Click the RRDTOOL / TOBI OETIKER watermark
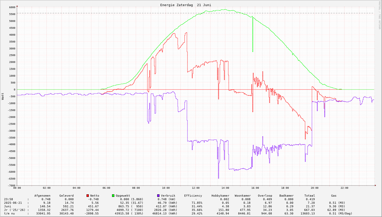 pos(379,15)
